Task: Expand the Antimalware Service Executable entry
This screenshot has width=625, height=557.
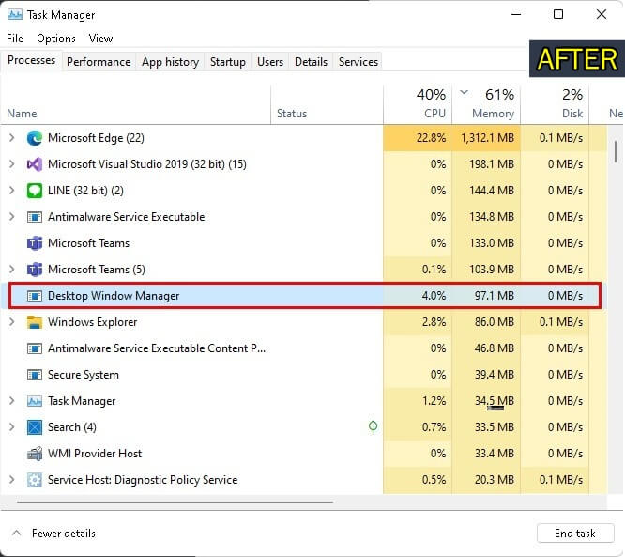Action: click(x=11, y=217)
